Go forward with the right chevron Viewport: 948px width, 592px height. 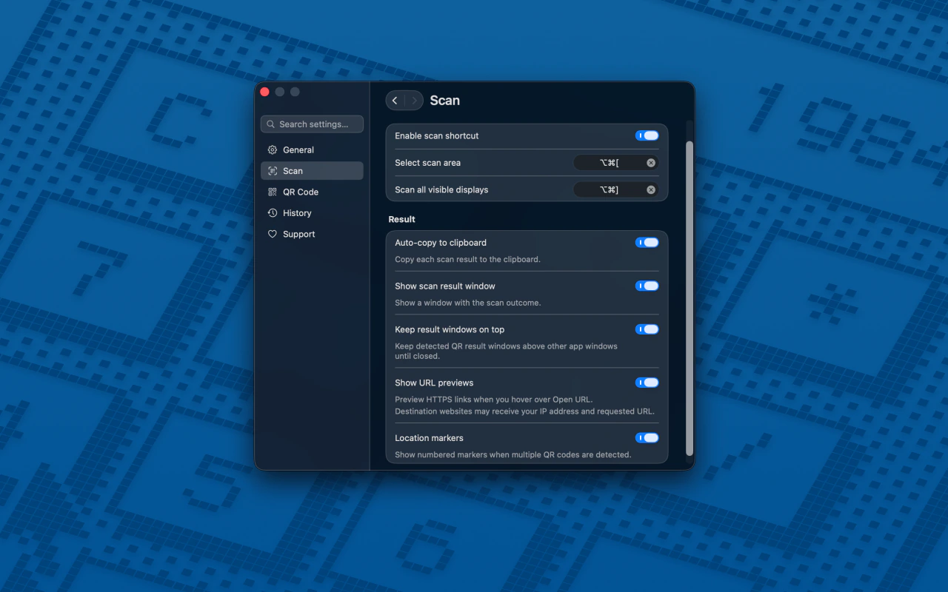(x=414, y=101)
